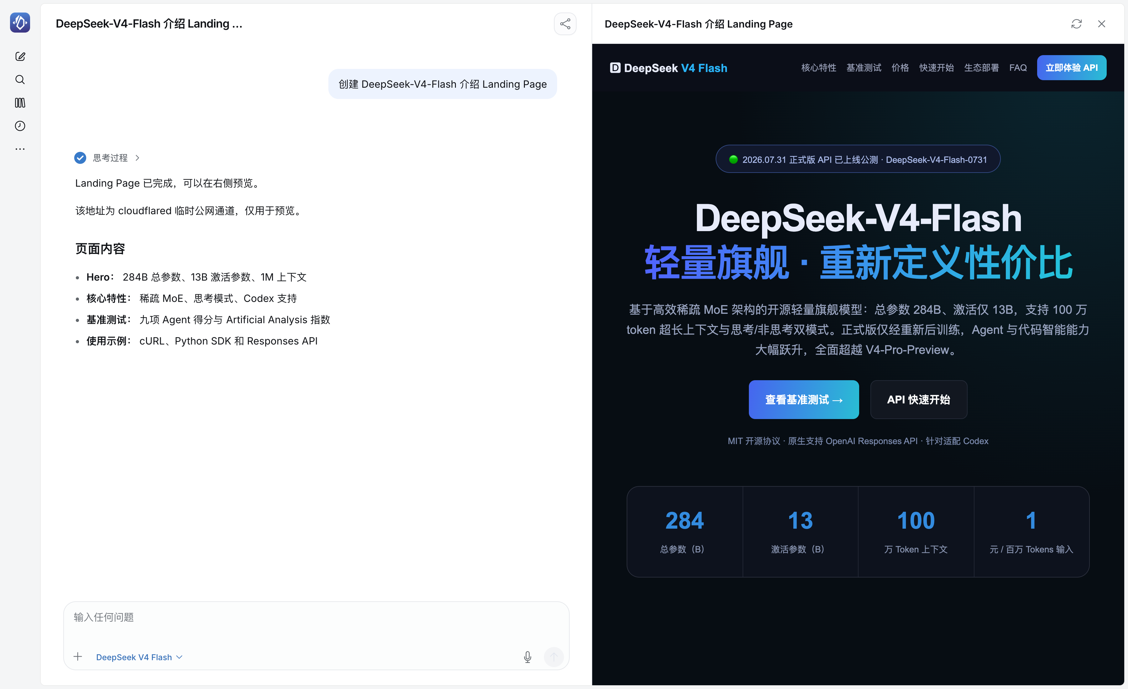Click the add attachment plus icon

pyautogui.click(x=78, y=656)
